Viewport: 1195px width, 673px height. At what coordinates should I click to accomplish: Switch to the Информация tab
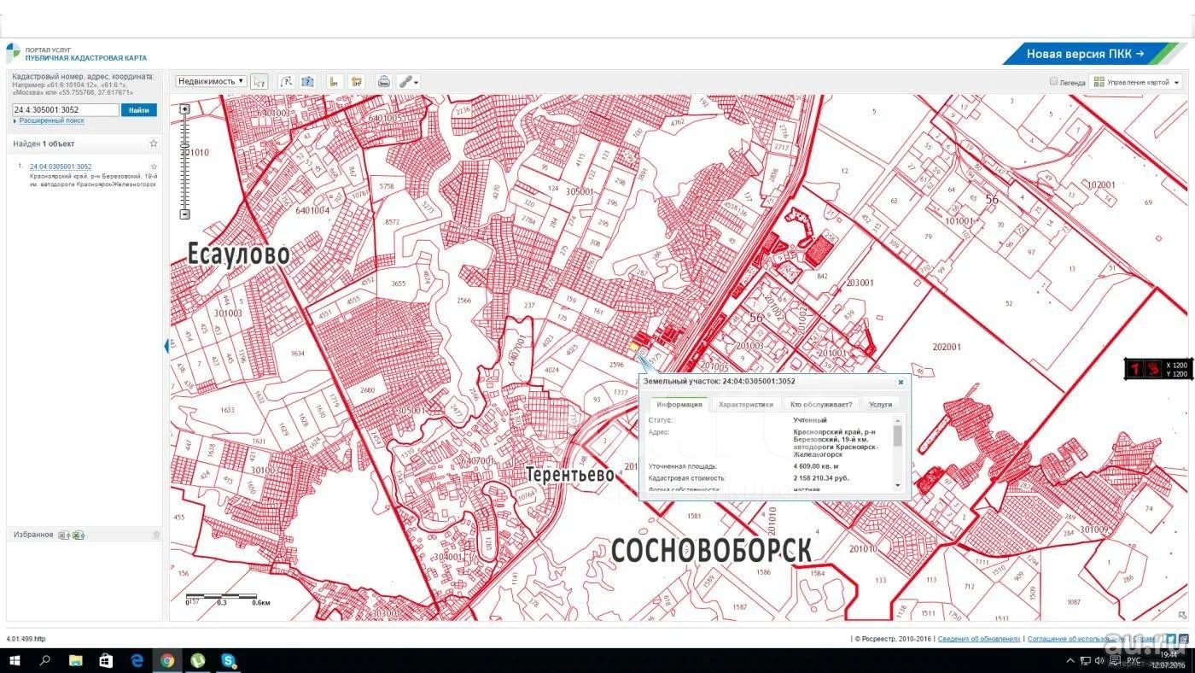[x=679, y=405]
